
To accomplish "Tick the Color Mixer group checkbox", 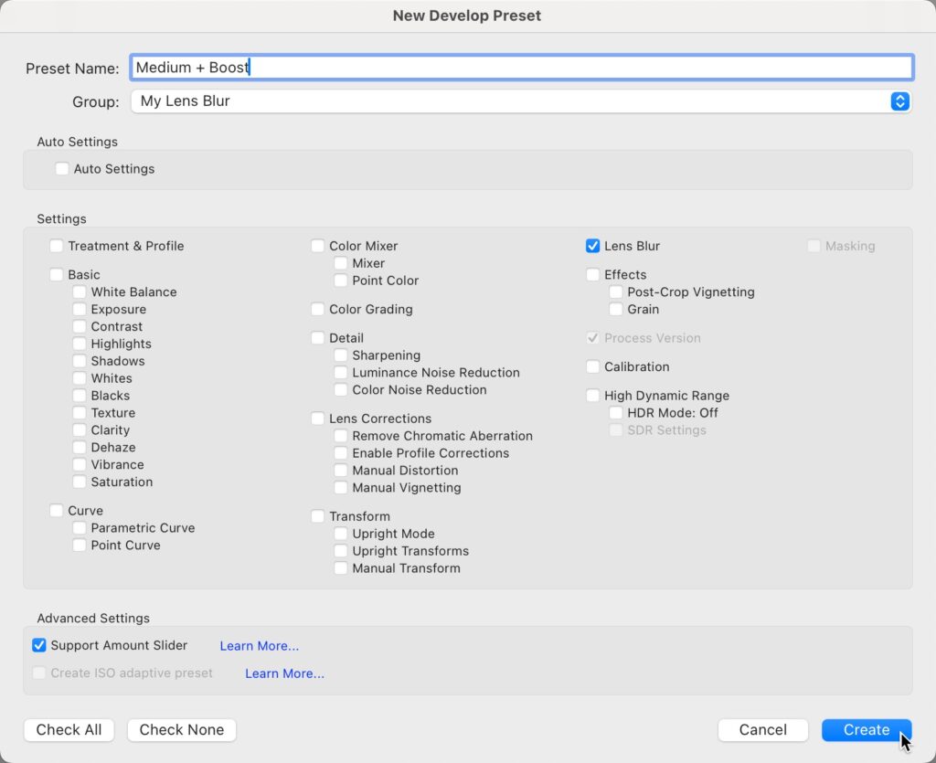I will coord(317,246).
